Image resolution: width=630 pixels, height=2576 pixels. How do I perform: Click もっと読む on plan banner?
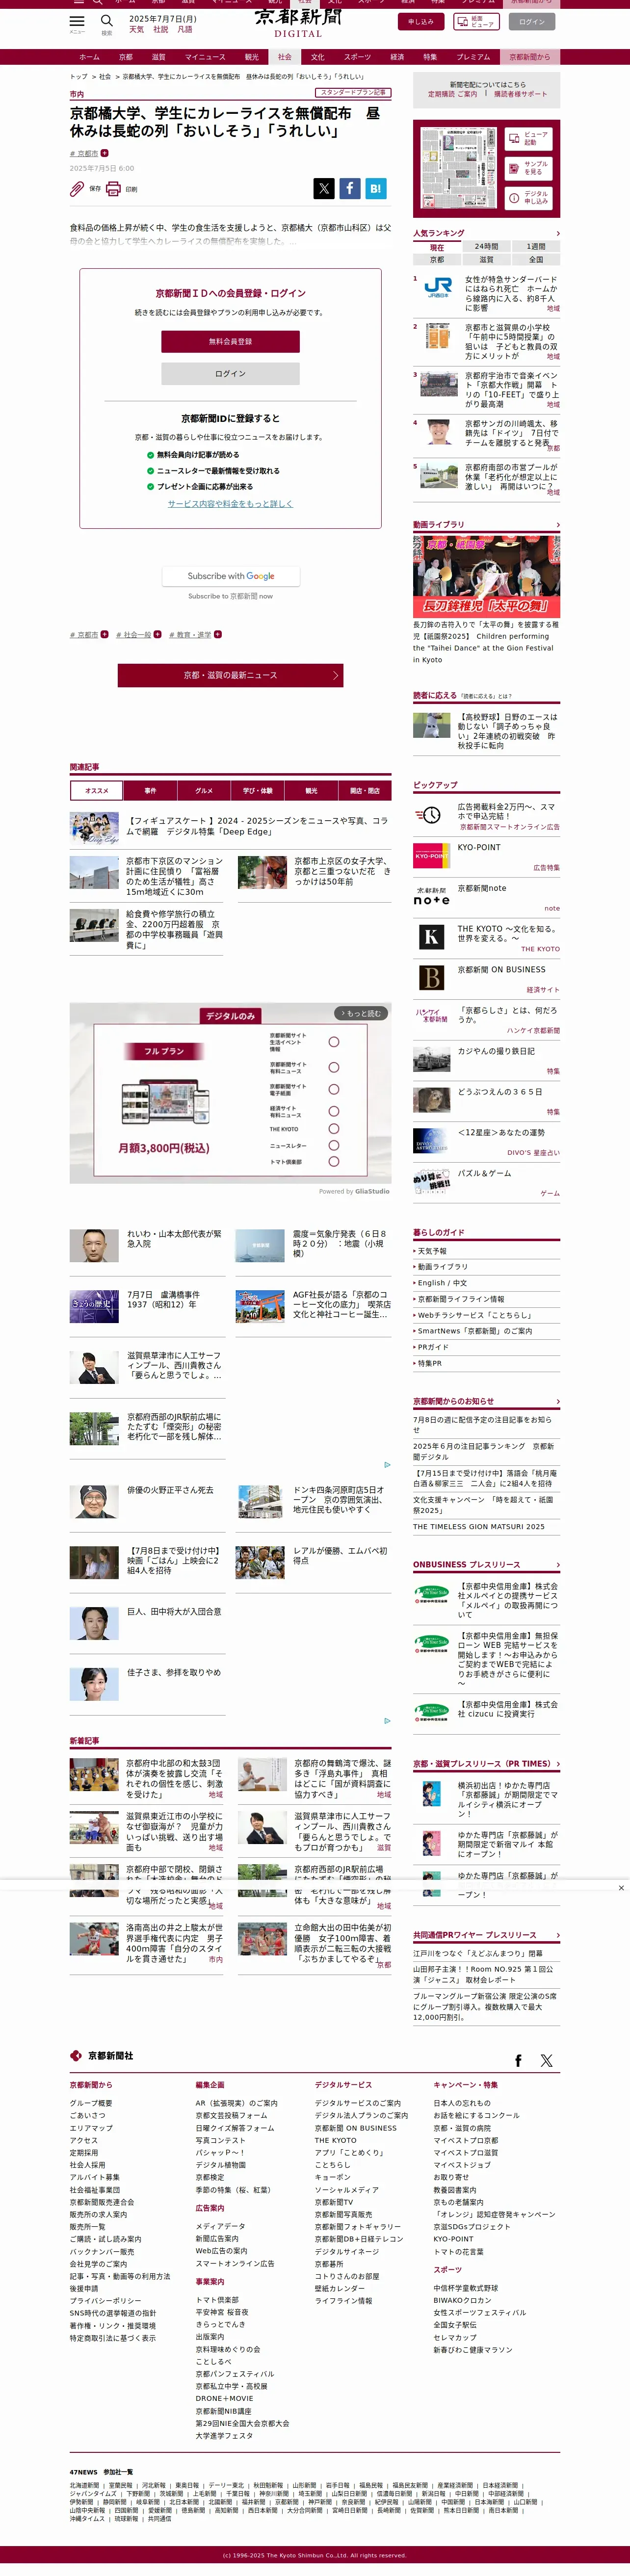pos(360,1013)
